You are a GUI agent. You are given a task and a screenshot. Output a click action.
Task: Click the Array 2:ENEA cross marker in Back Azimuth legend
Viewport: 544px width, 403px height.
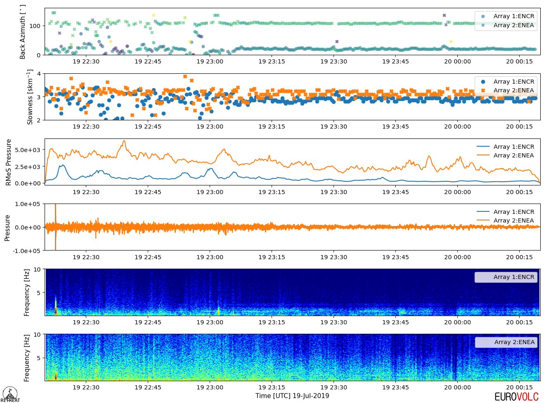pyautogui.click(x=483, y=25)
